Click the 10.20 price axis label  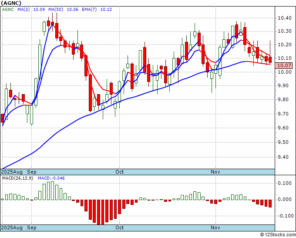(x=285, y=44)
